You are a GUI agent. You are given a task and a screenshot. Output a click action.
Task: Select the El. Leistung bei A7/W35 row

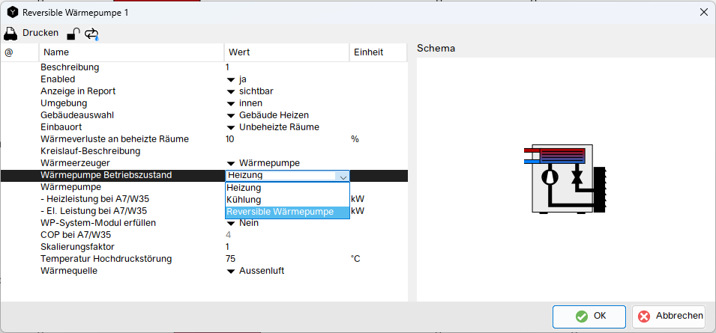(94, 211)
